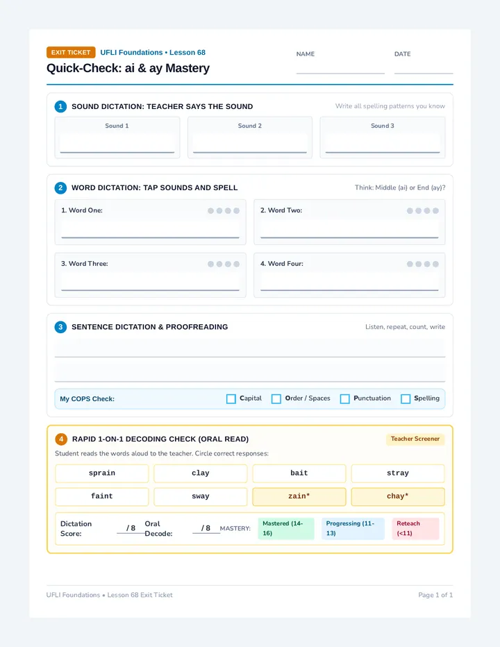Click the first sentence dictation line
Viewport: 500px width, 647px height.
tap(250, 348)
